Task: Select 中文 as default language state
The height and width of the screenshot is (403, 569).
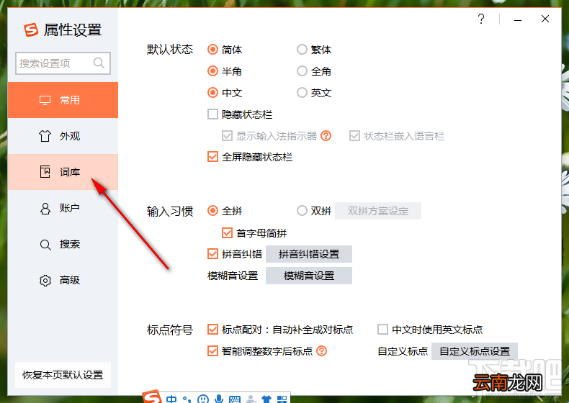Action: point(212,93)
